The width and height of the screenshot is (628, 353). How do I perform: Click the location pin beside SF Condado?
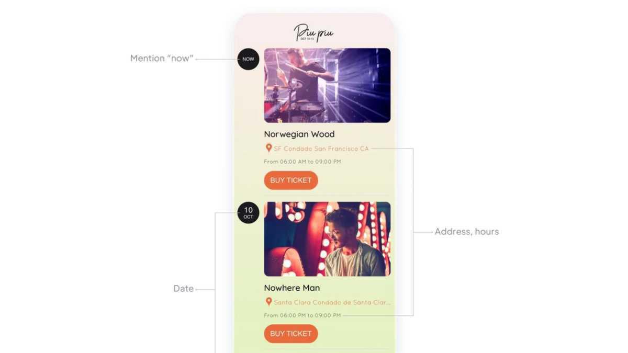coord(268,149)
